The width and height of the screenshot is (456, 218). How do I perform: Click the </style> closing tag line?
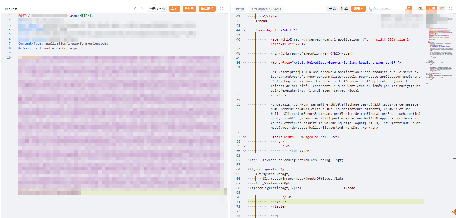[x=270, y=16]
